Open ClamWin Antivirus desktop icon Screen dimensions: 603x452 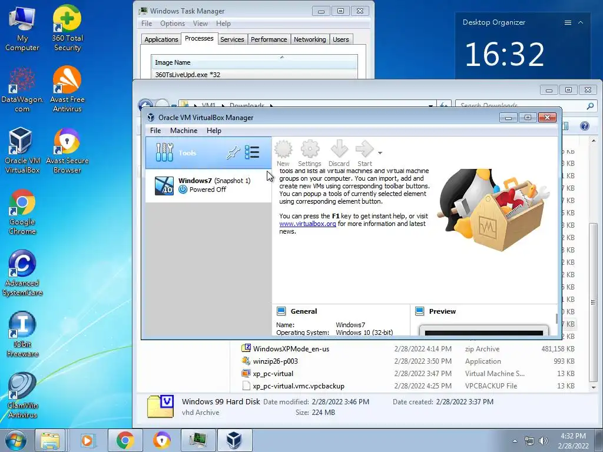(22, 395)
